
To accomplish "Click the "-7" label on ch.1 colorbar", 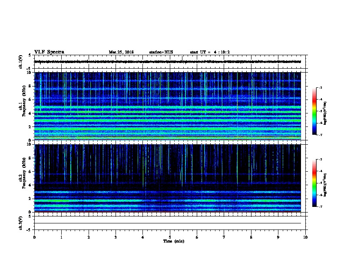I will [320, 135].
